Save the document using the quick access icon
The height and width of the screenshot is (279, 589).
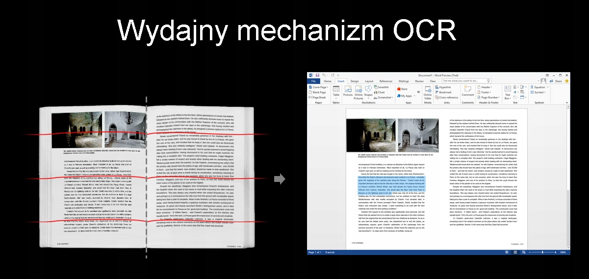tap(317, 75)
